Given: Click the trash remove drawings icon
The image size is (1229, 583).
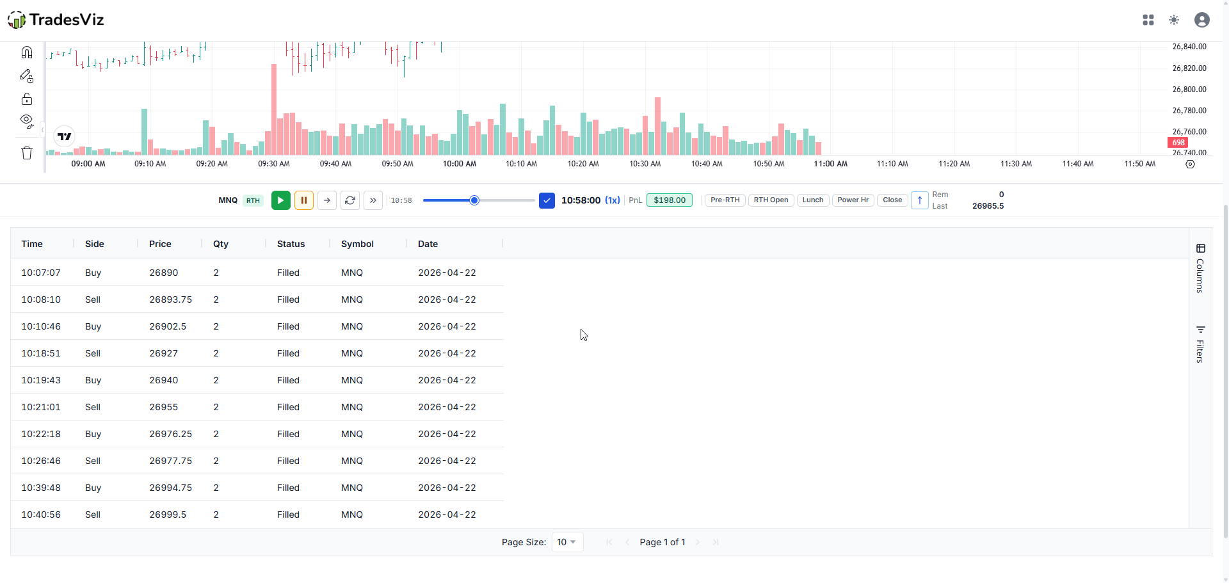Looking at the screenshot, I should point(27,153).
